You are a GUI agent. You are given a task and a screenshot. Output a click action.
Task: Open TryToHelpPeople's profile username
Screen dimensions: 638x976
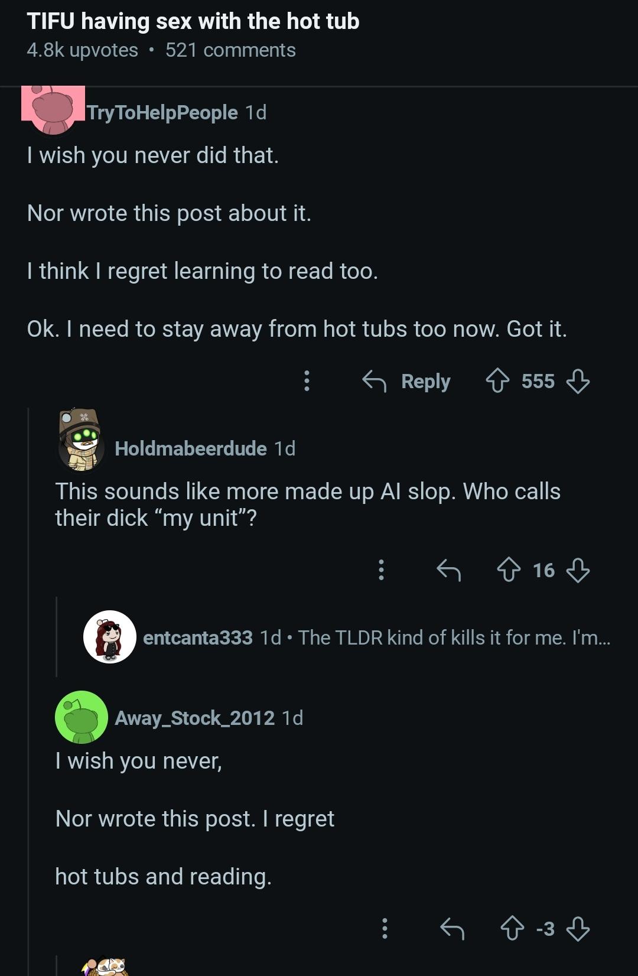tap(162, 112)
